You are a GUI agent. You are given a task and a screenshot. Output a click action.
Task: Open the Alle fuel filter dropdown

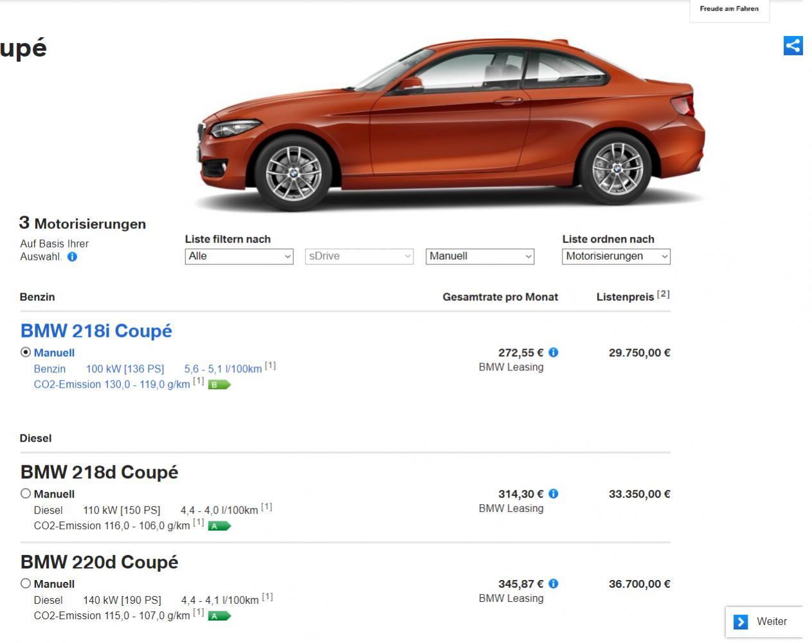239,257
